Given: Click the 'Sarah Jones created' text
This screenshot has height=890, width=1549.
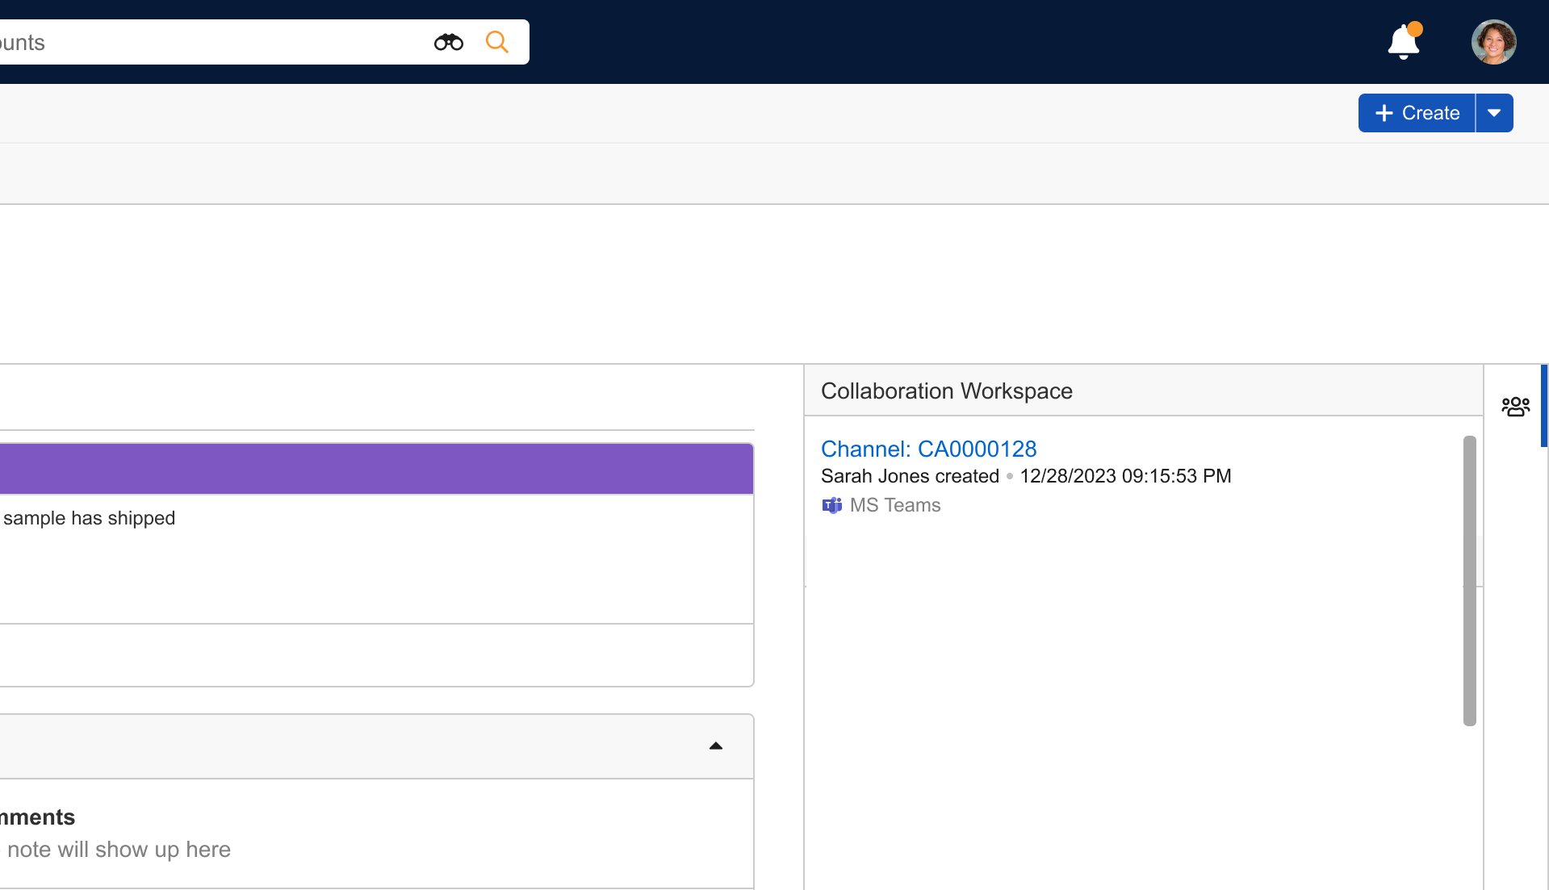Looking at the screenshot, I should click(x=910, y=476).
